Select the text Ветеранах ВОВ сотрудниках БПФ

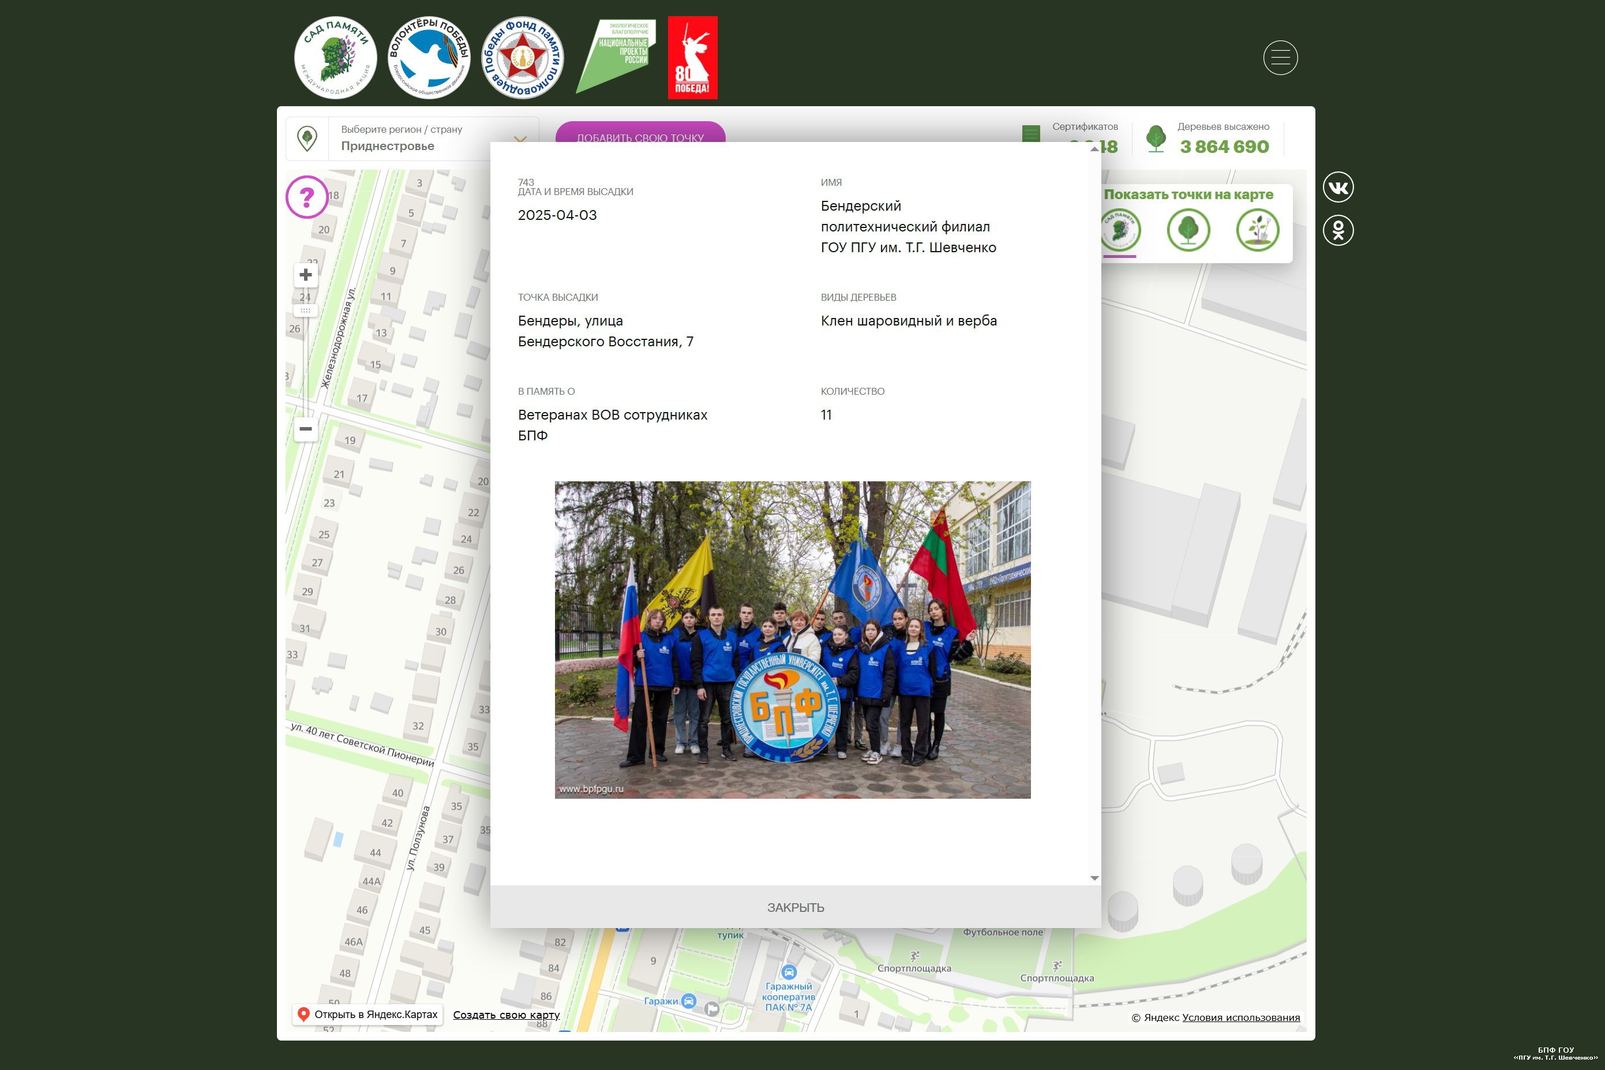coord(613,425)
